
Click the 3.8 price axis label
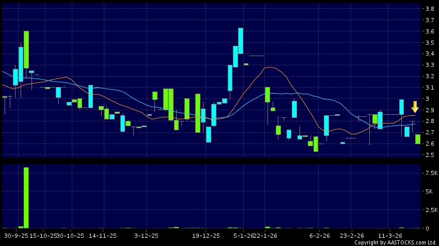coord(429,9)
